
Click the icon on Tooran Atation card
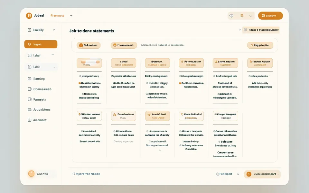[x=251, y=62]
